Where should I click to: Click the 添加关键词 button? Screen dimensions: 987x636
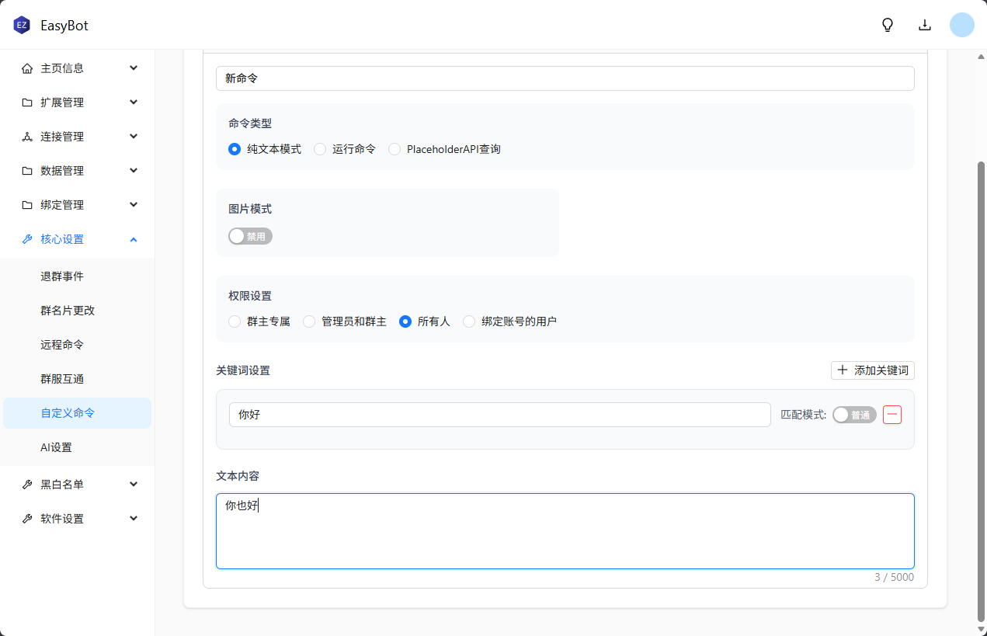click(x=872, y=370)
